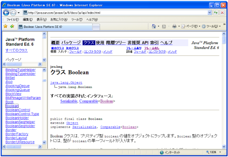Click the Feeds icon in command bar

164,26
